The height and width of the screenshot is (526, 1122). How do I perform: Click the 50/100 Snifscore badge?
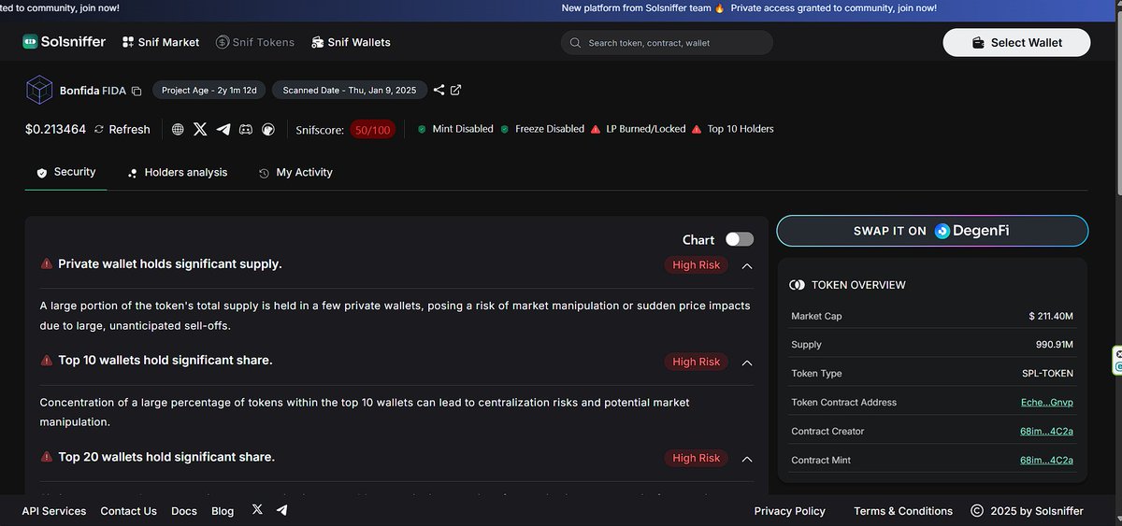[373, 130]
